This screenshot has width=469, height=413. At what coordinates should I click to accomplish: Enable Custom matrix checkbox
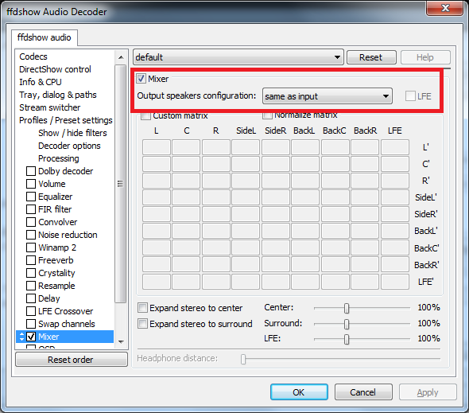click(145, 115)
